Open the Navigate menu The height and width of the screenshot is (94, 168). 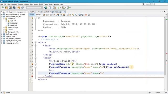point(14,4)
